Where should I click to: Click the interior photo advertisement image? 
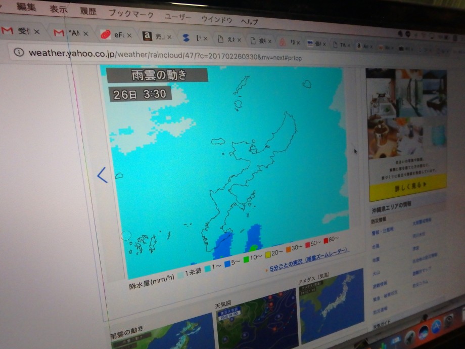tap(407, 114)
